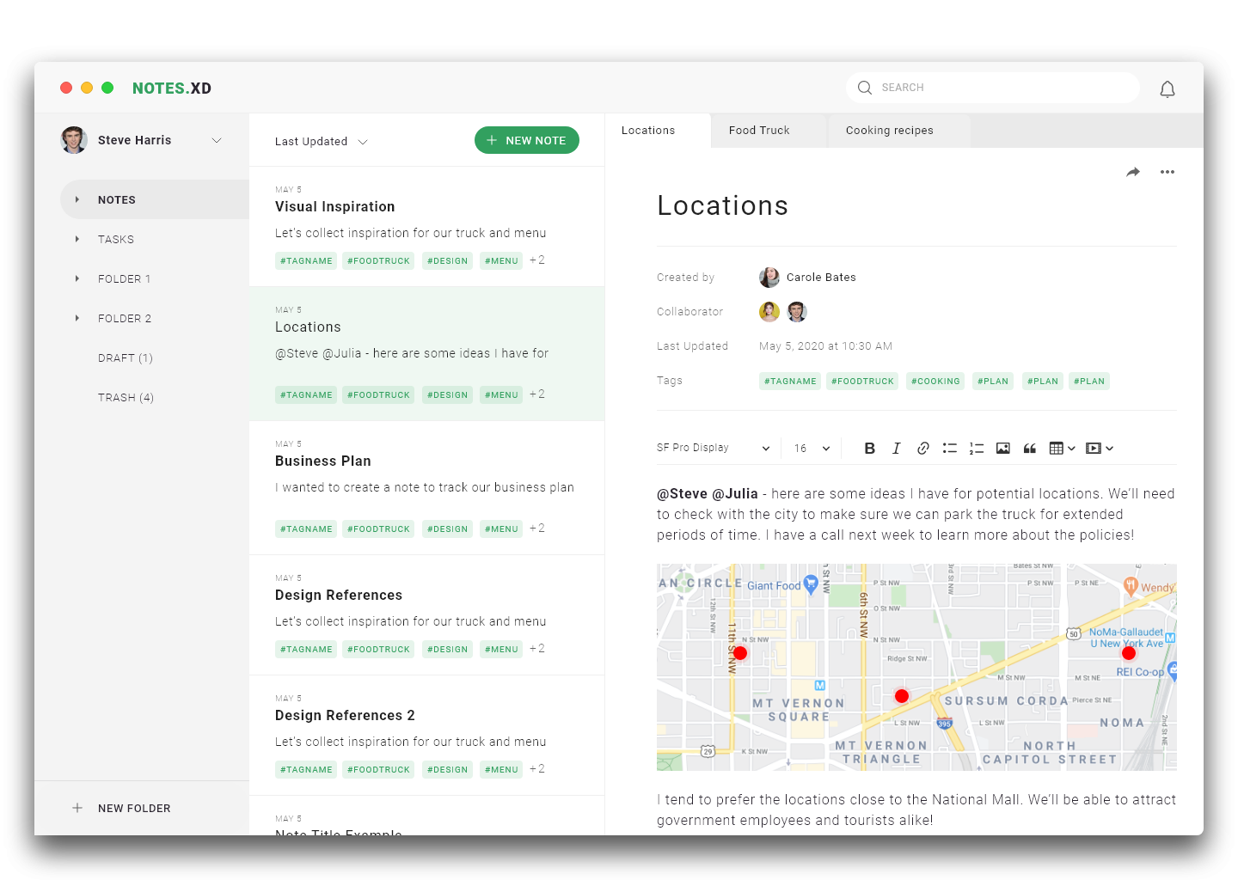Click #TAGNAME tag in note details
This screenshot has height=880, width=1238.
[x=790, y=381]
